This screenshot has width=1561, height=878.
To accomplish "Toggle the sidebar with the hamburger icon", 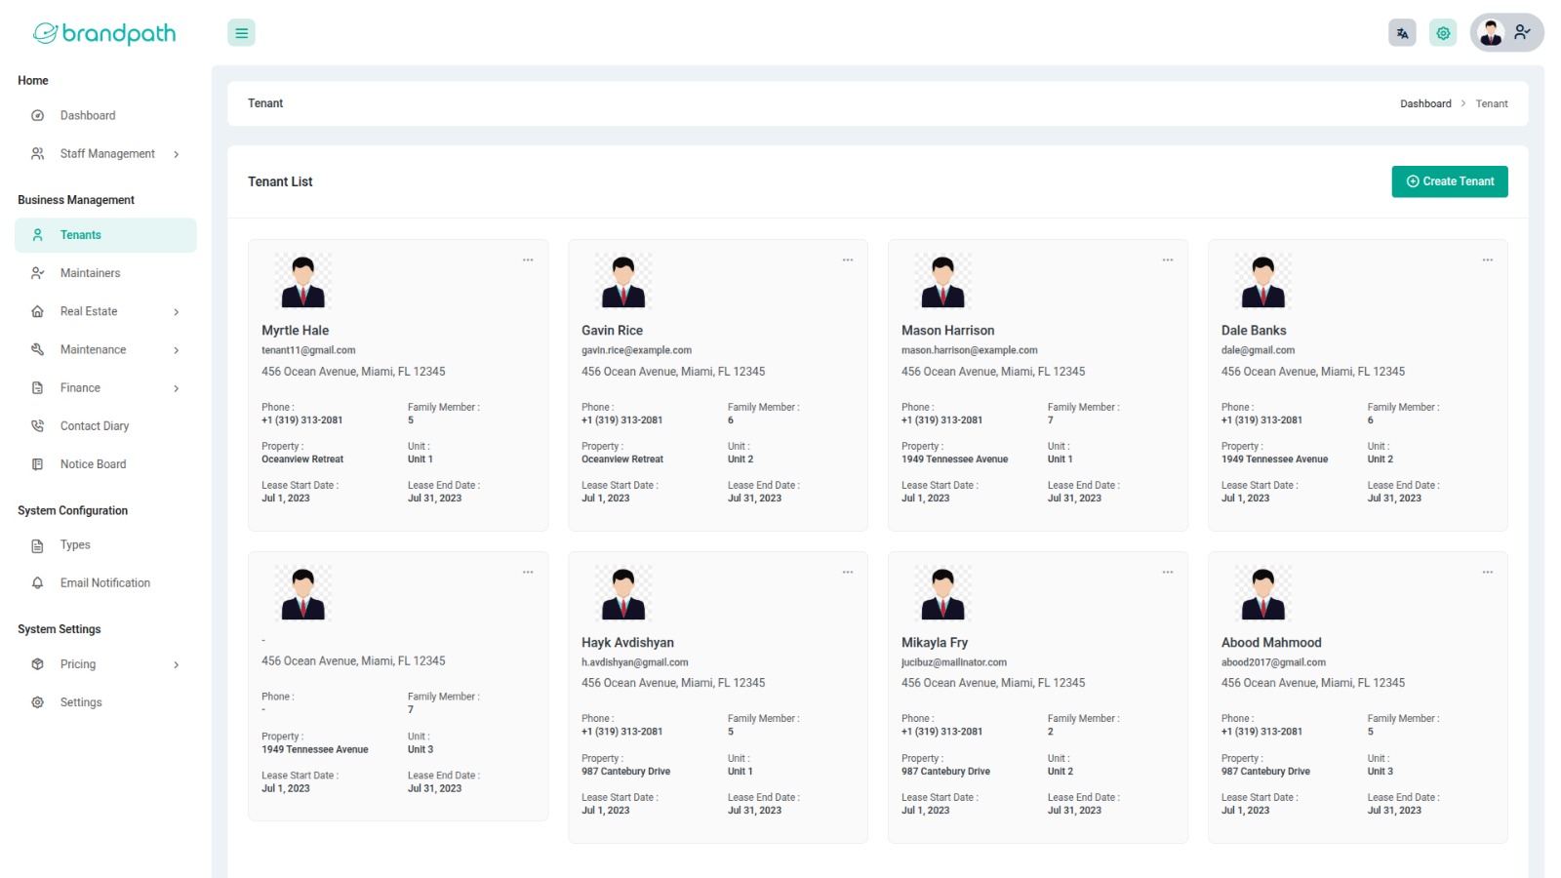I will 241,33.
